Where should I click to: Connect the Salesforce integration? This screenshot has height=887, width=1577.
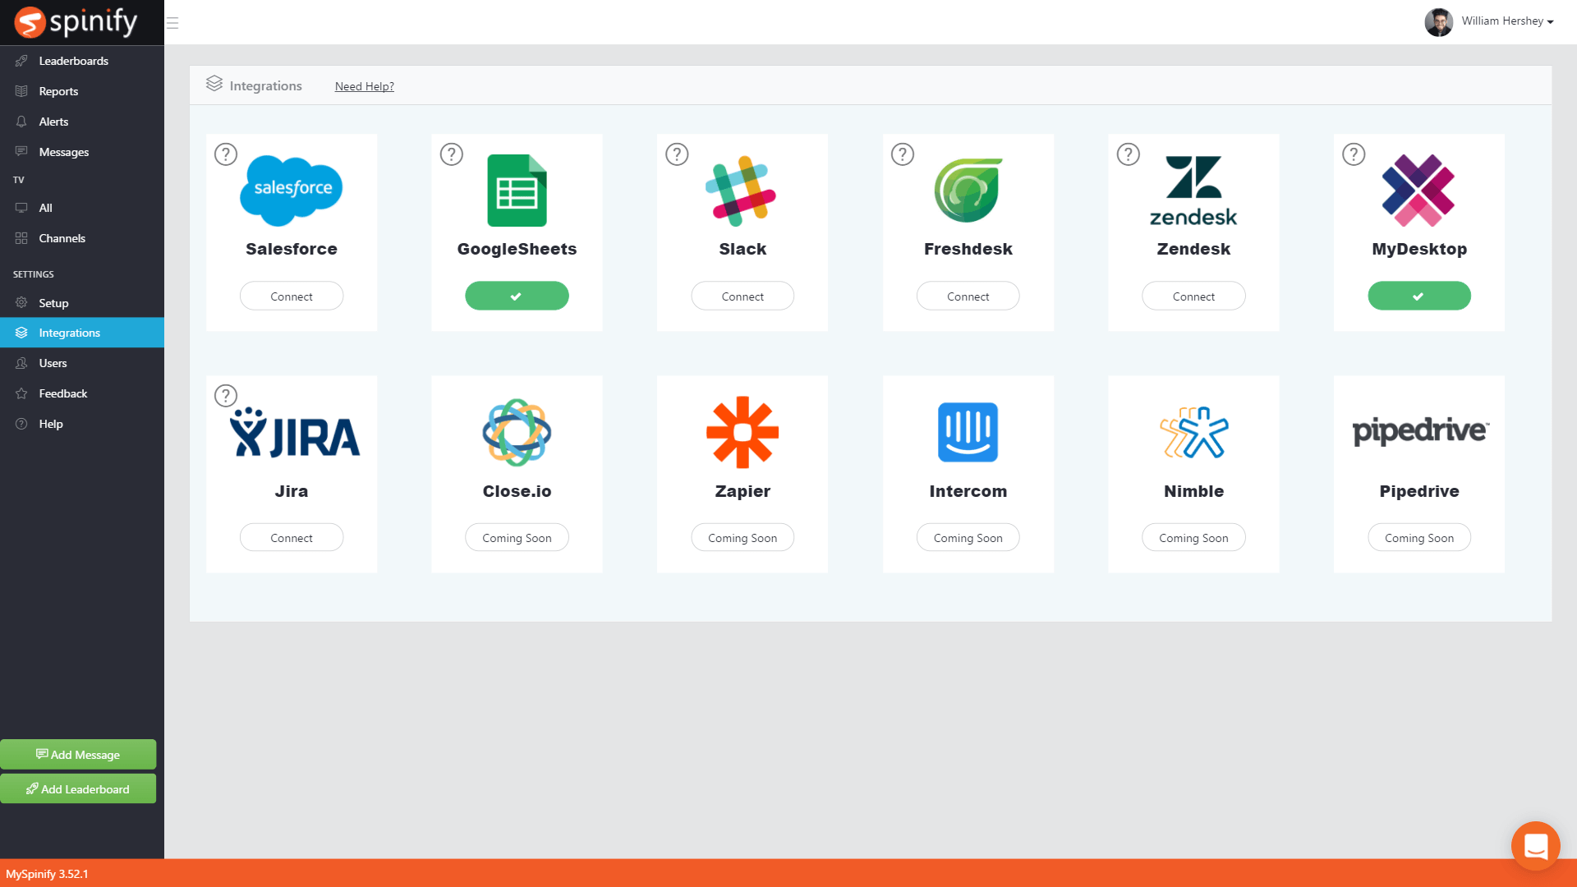[x=292, y=296]
